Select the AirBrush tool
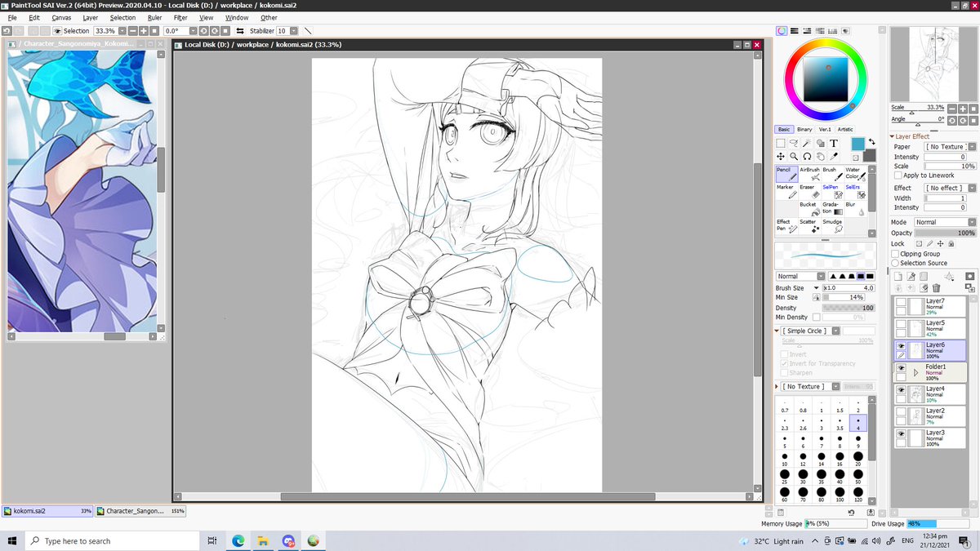This screenshot has width=980, height=551. 808,174
